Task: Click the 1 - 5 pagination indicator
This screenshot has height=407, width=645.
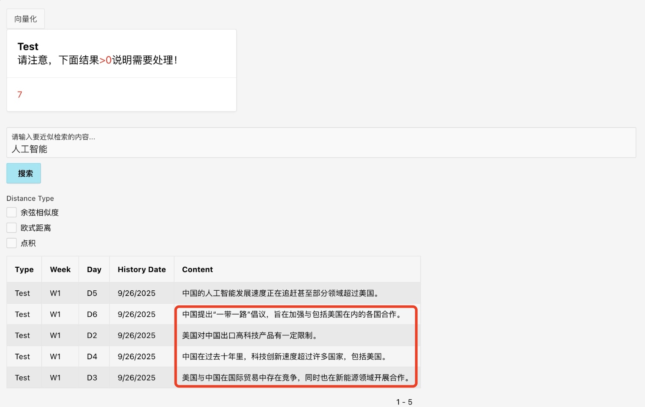Action: (x=404, y=402)
